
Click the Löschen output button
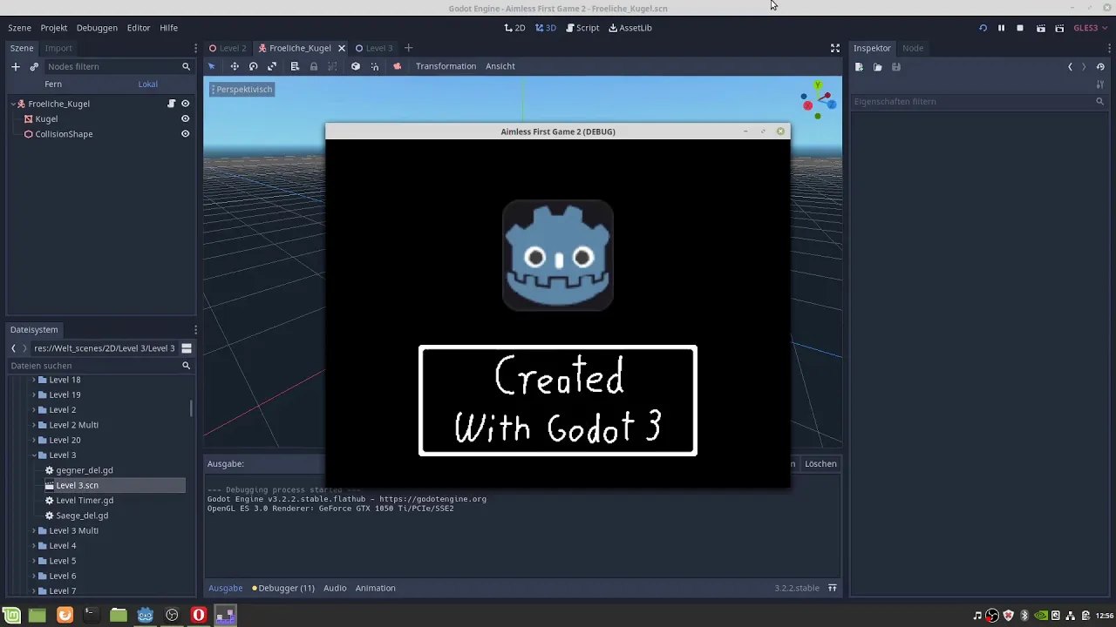820,463
